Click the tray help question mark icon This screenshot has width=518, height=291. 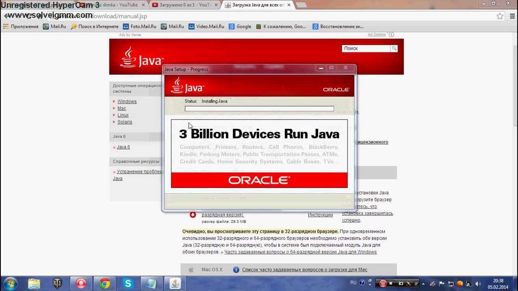coord(362,283)
